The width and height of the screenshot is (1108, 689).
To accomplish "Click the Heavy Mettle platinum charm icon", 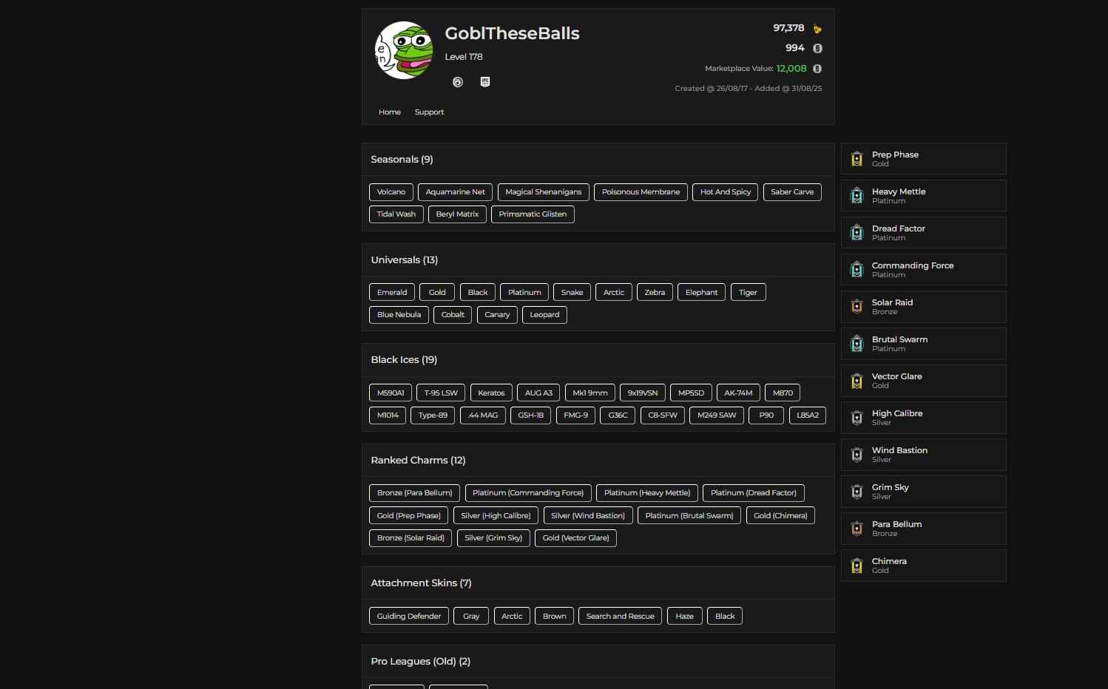I will click(x=857, y=196).
